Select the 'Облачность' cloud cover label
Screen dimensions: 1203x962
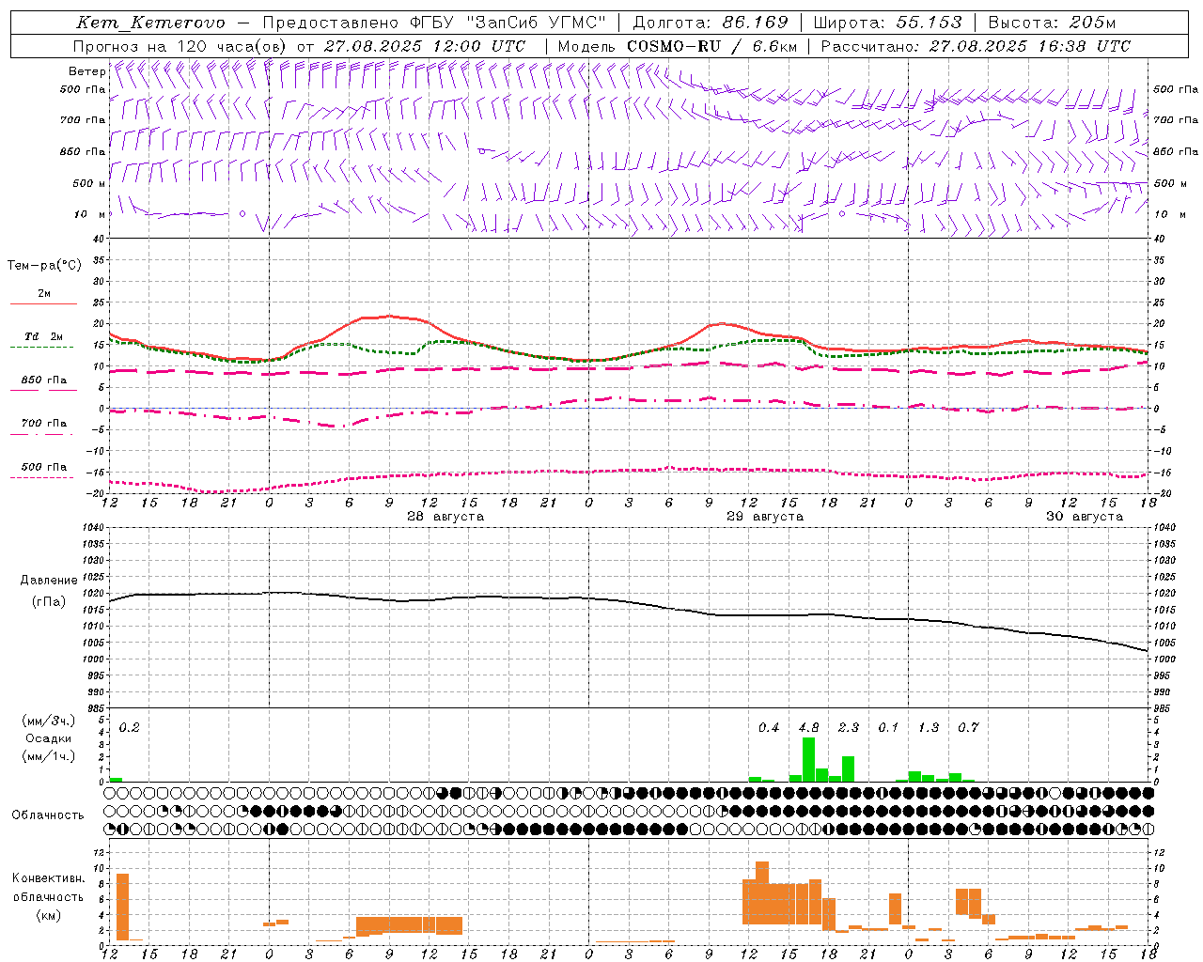pyautogui.click(x=48, y=815)
